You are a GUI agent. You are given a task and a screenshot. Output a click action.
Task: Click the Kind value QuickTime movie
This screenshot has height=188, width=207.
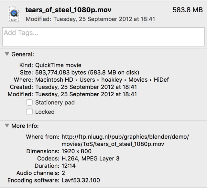click(58, 65)
